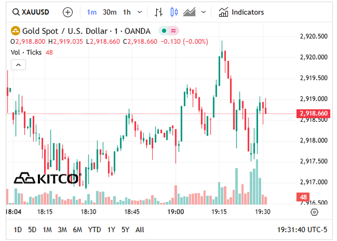The width and height of the screenshot is (337, 241).
Task: Click the 2,918.000 price axis label
Action: (x=314, y=140)
